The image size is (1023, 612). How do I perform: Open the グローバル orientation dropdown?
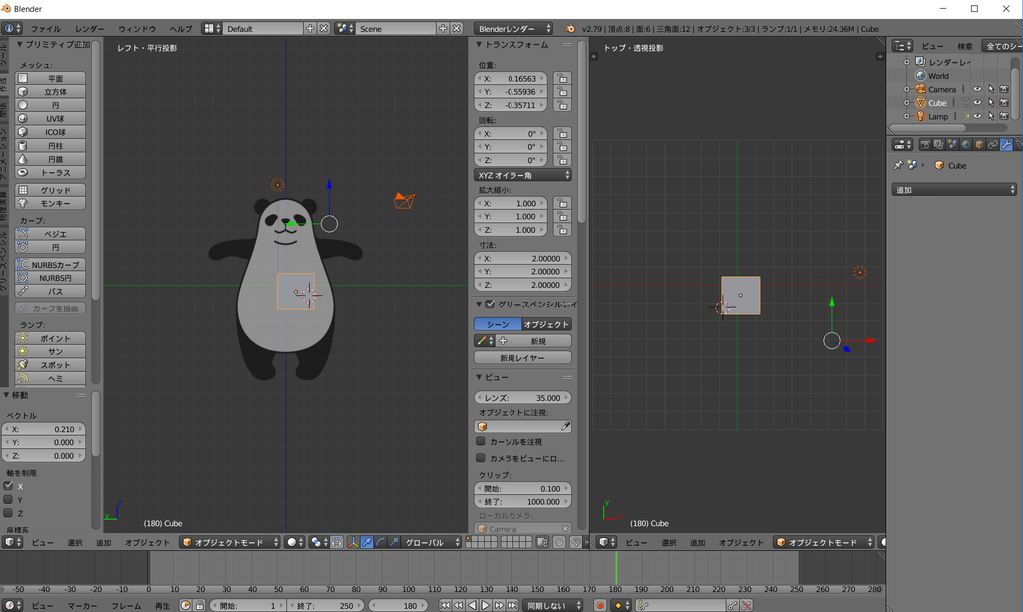[432, 542]
